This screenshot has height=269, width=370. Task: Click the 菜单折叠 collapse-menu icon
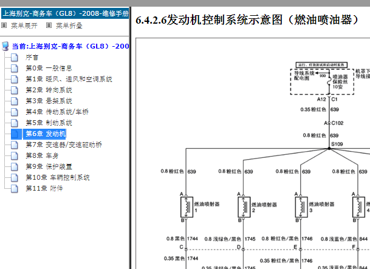pos(49,26)
